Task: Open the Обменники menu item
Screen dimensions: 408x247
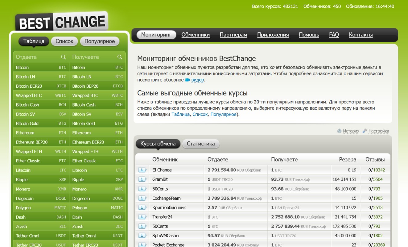Action: coord(196,35)
